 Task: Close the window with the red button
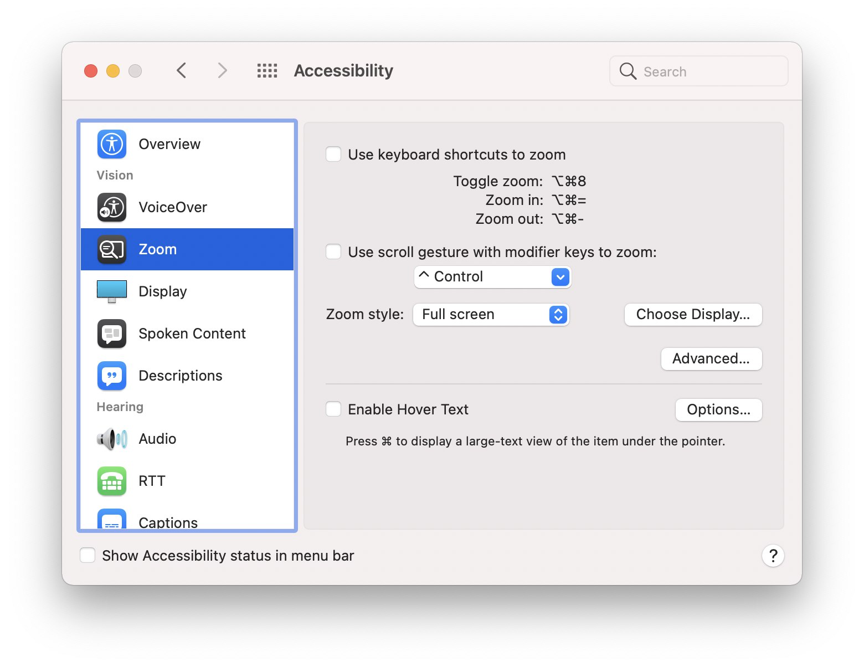click(91, 71)
